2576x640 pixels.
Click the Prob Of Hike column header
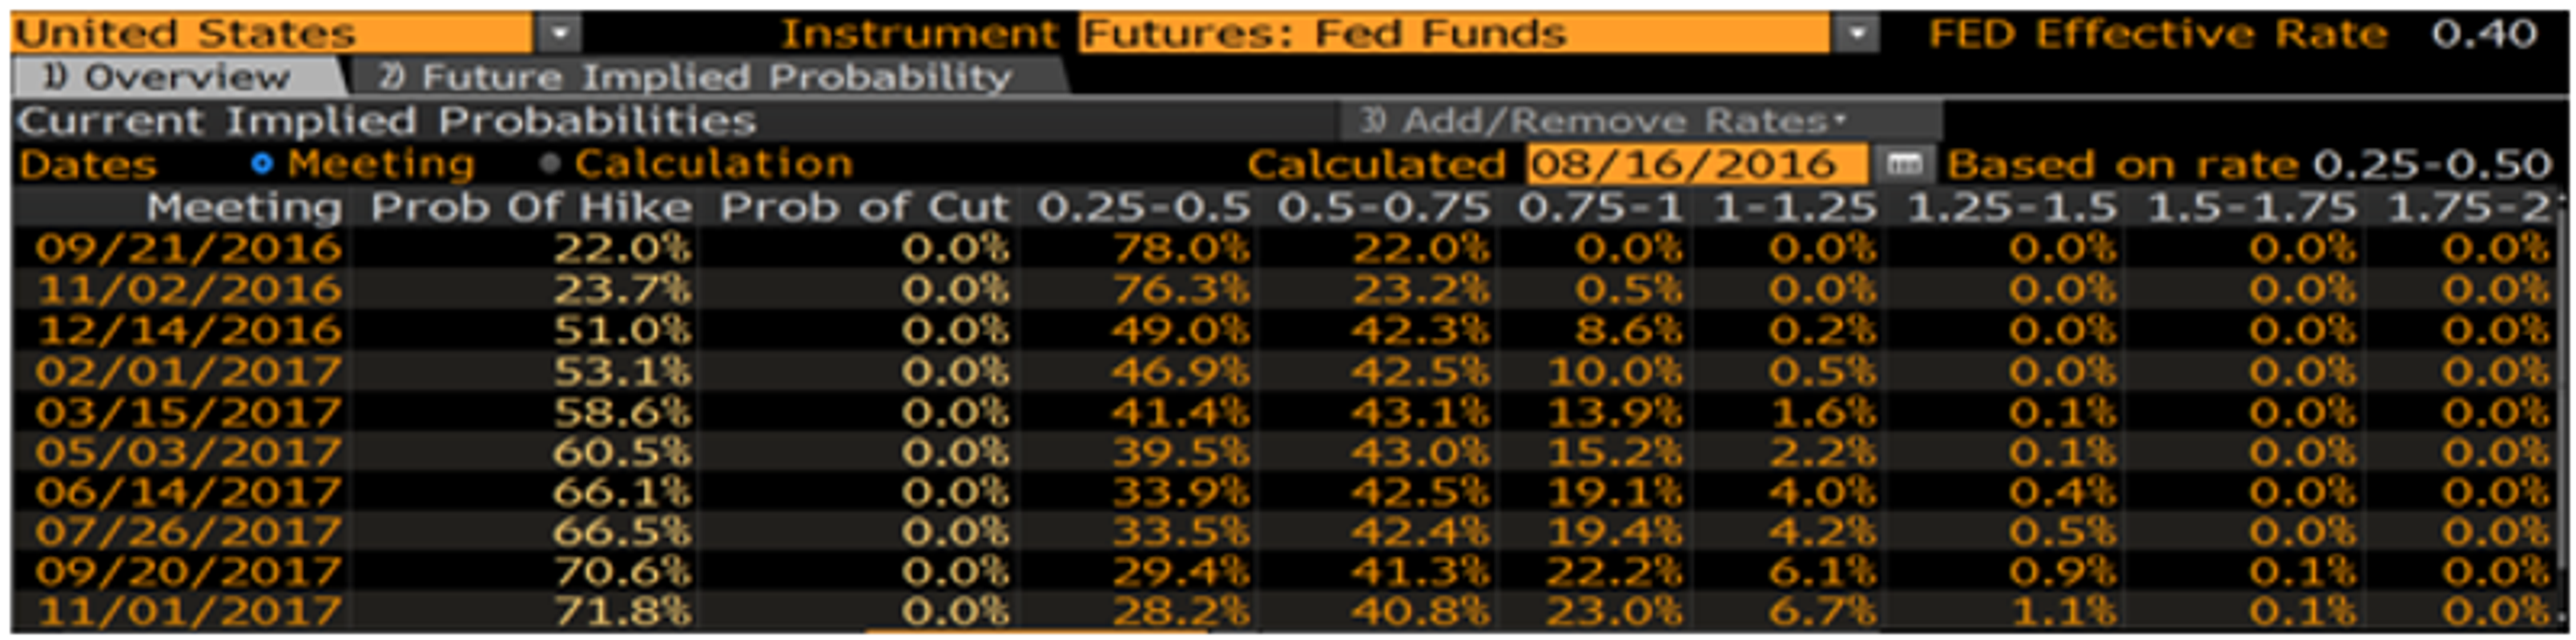[531, 208]
